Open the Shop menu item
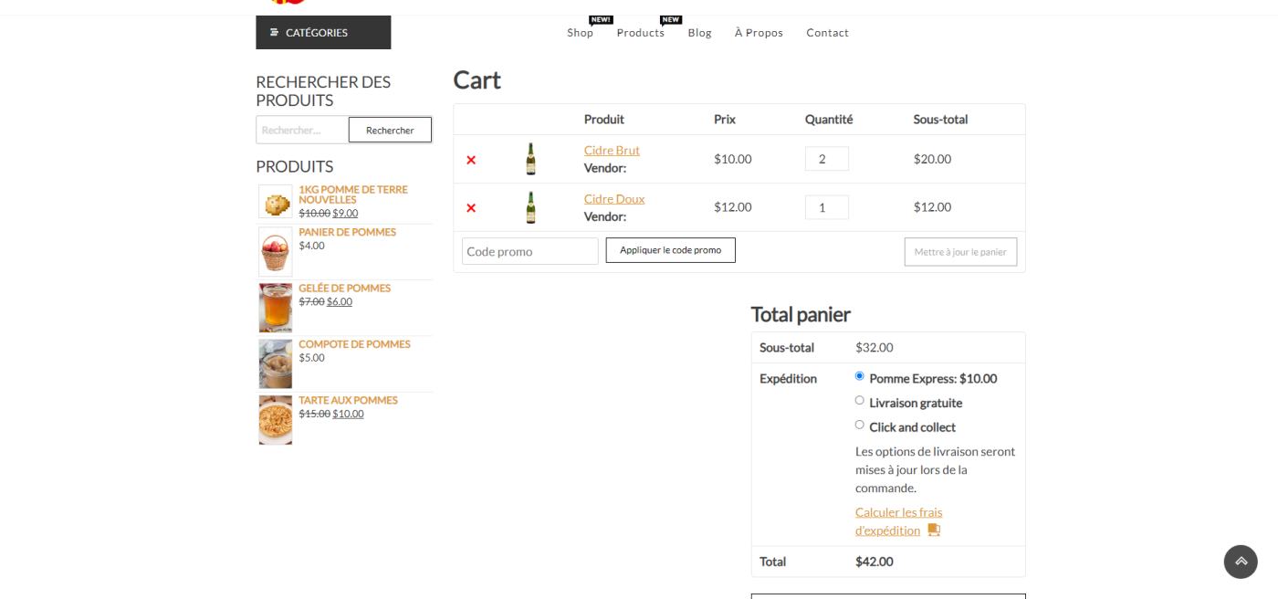Screen dimensions: 1278x599 [580, 33]
